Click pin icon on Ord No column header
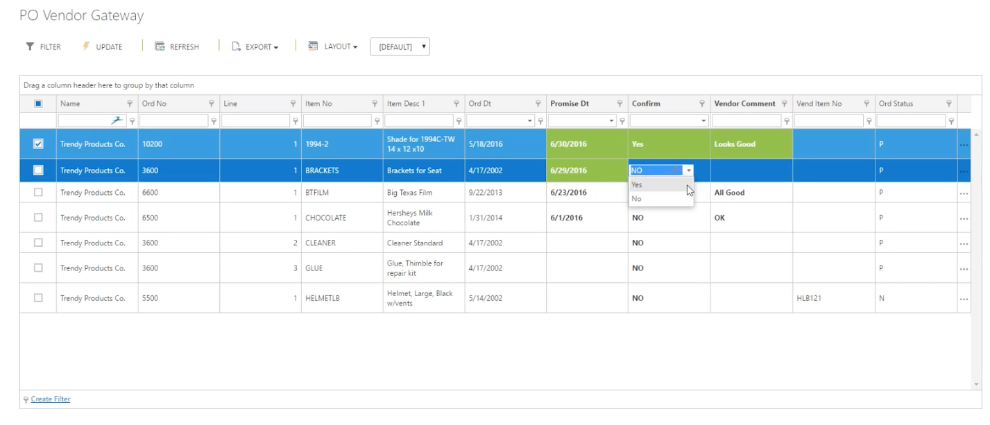 [x=212, y=104]
